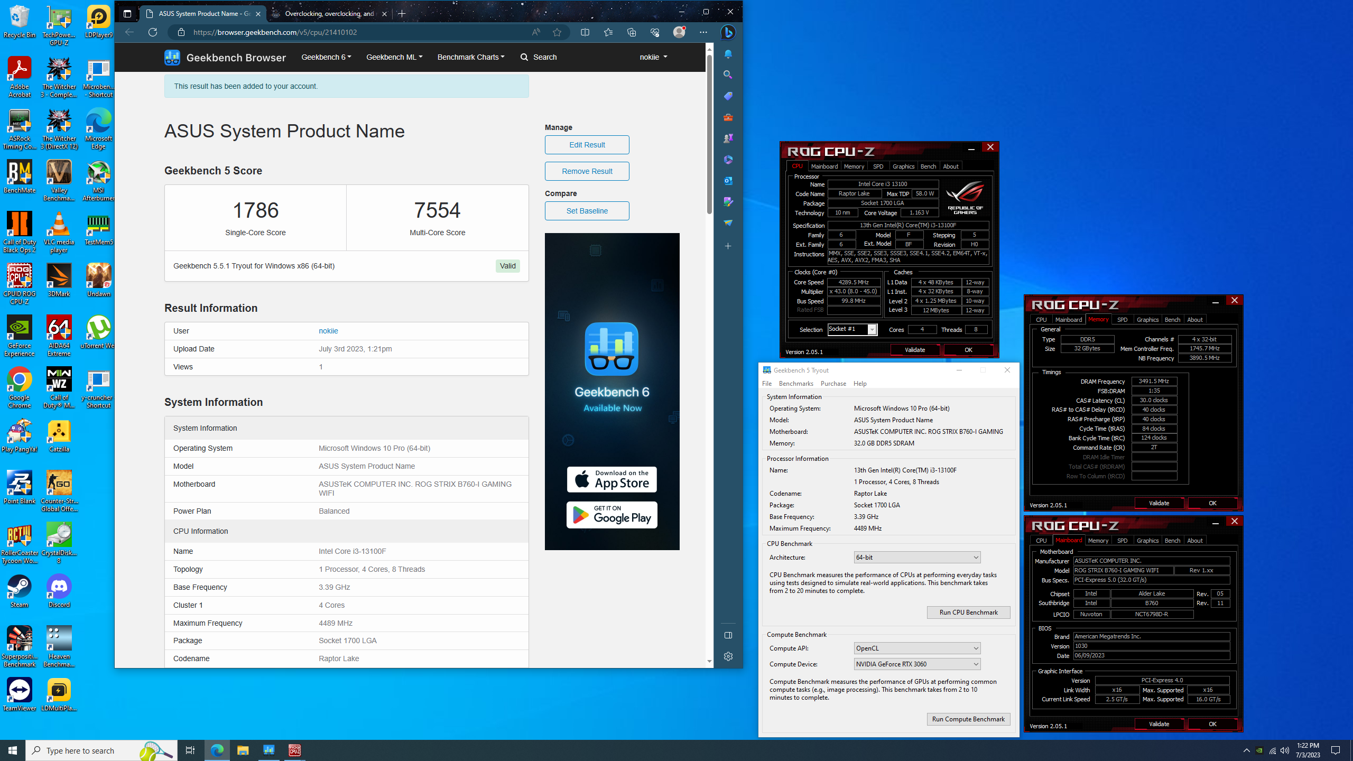Switch to Mainboard tab in top CPU-Z window
The image size is (1353, 761).
pyautogui.click(x=824, y=166)
